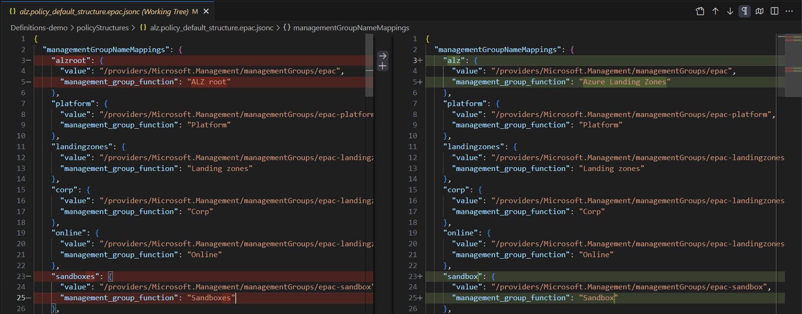The image size is (802, 314).
Task: Click the "ALZ root" value in the left pane
Action: click(x=209, y=82)
